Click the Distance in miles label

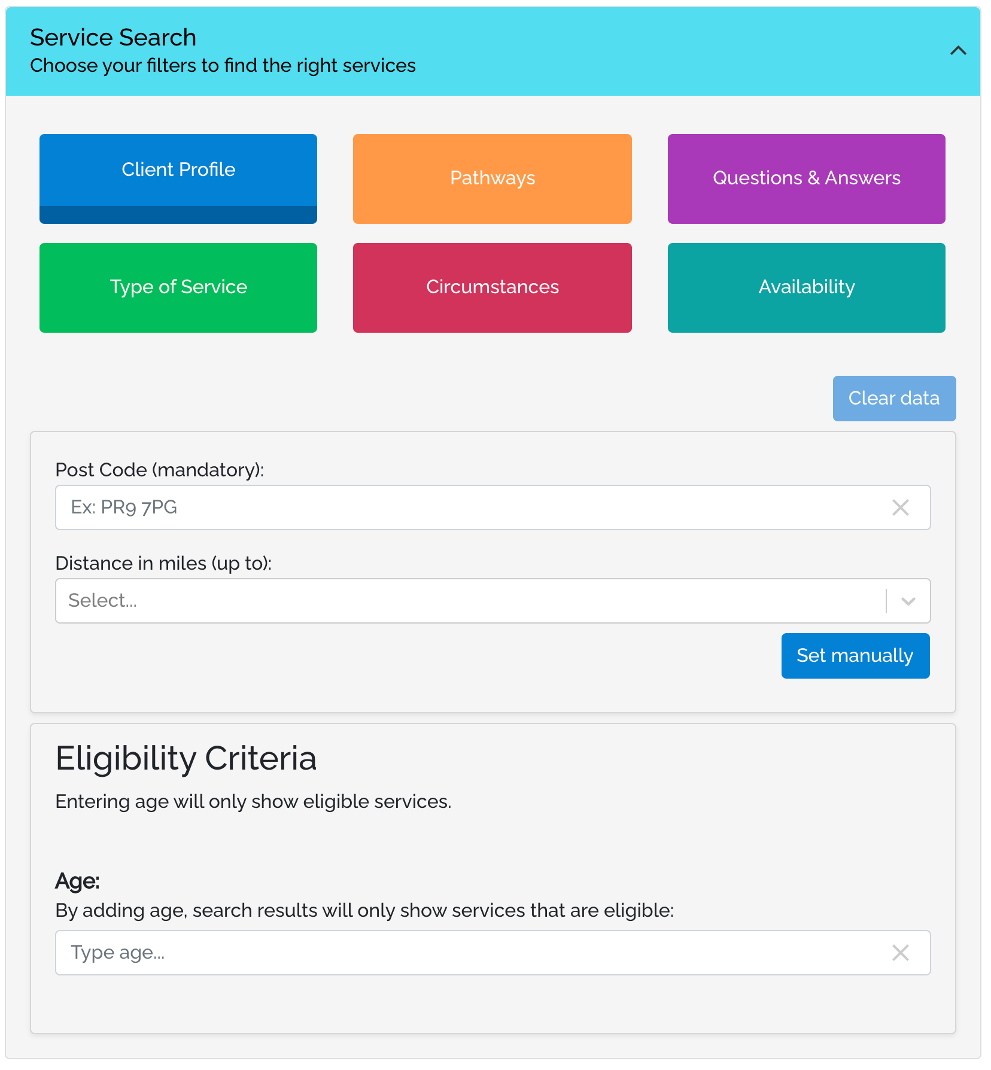(163, 563)
